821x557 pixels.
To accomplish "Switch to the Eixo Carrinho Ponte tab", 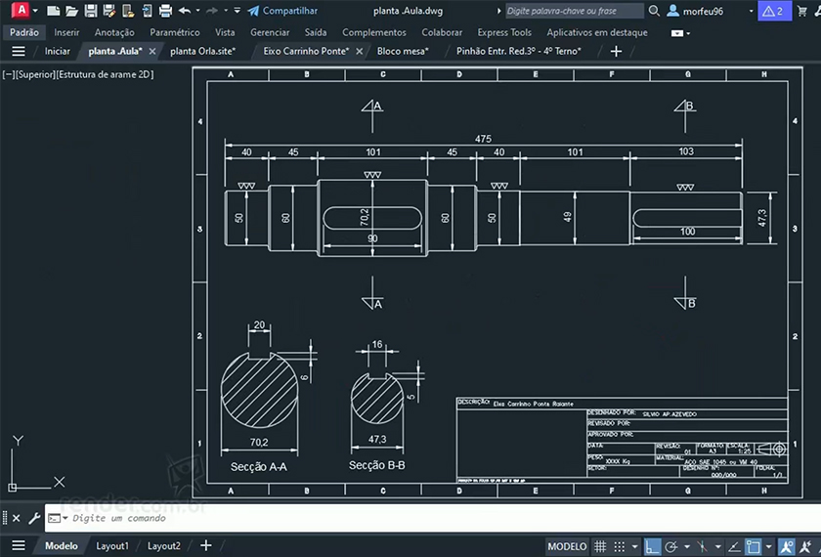I will (x=306, y=51).
